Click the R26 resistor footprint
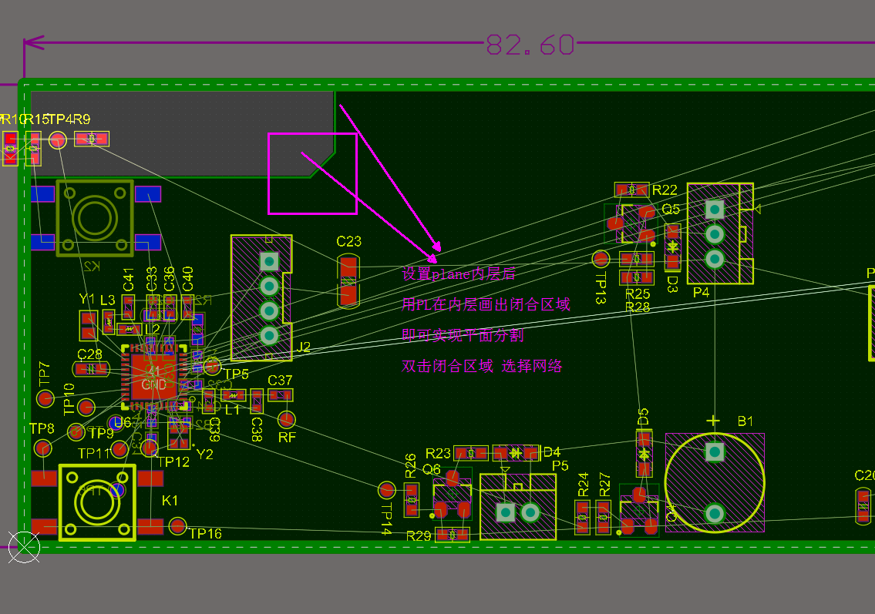875x614 pixels. click(411, 499)
